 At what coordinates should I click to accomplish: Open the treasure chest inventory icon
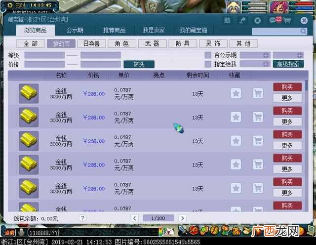pos(193,231)
